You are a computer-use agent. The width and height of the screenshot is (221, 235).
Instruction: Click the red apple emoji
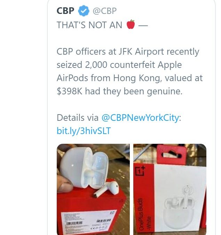pos(131,24)
